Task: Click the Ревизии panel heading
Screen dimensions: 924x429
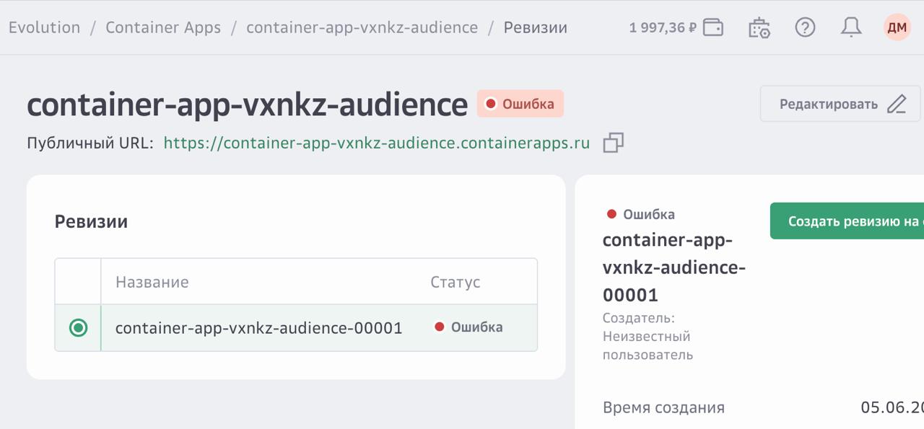Action: coord(91,221)
